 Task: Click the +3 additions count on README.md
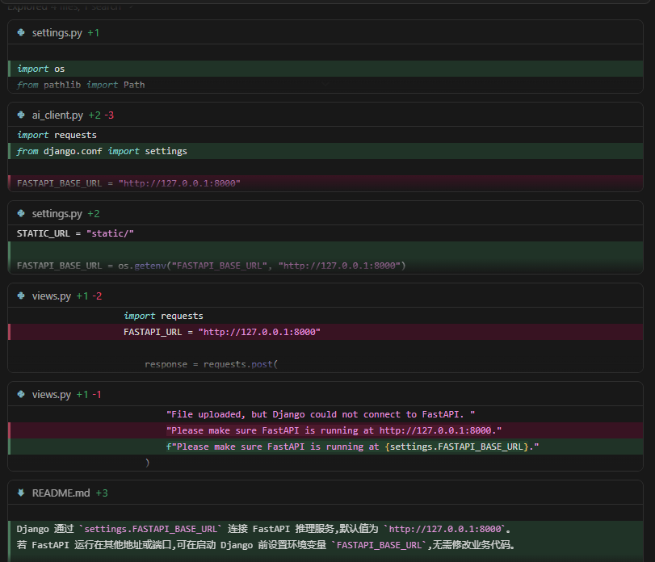(102, 493)
